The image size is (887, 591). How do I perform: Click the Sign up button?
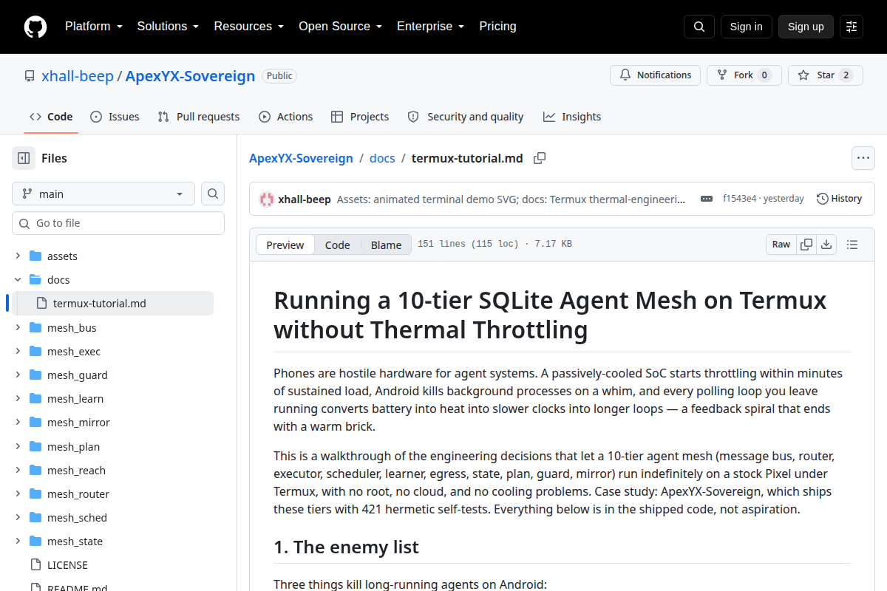point(806,27)
